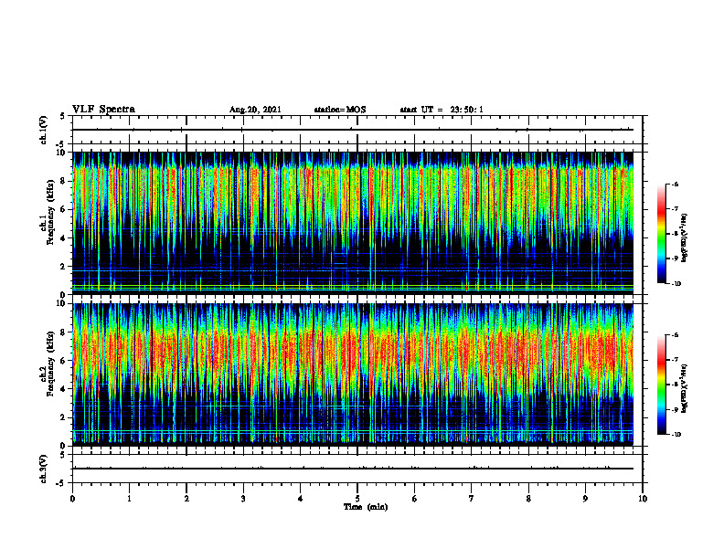Click the "VLF Spectra" title text

click(x=103, y=110)
